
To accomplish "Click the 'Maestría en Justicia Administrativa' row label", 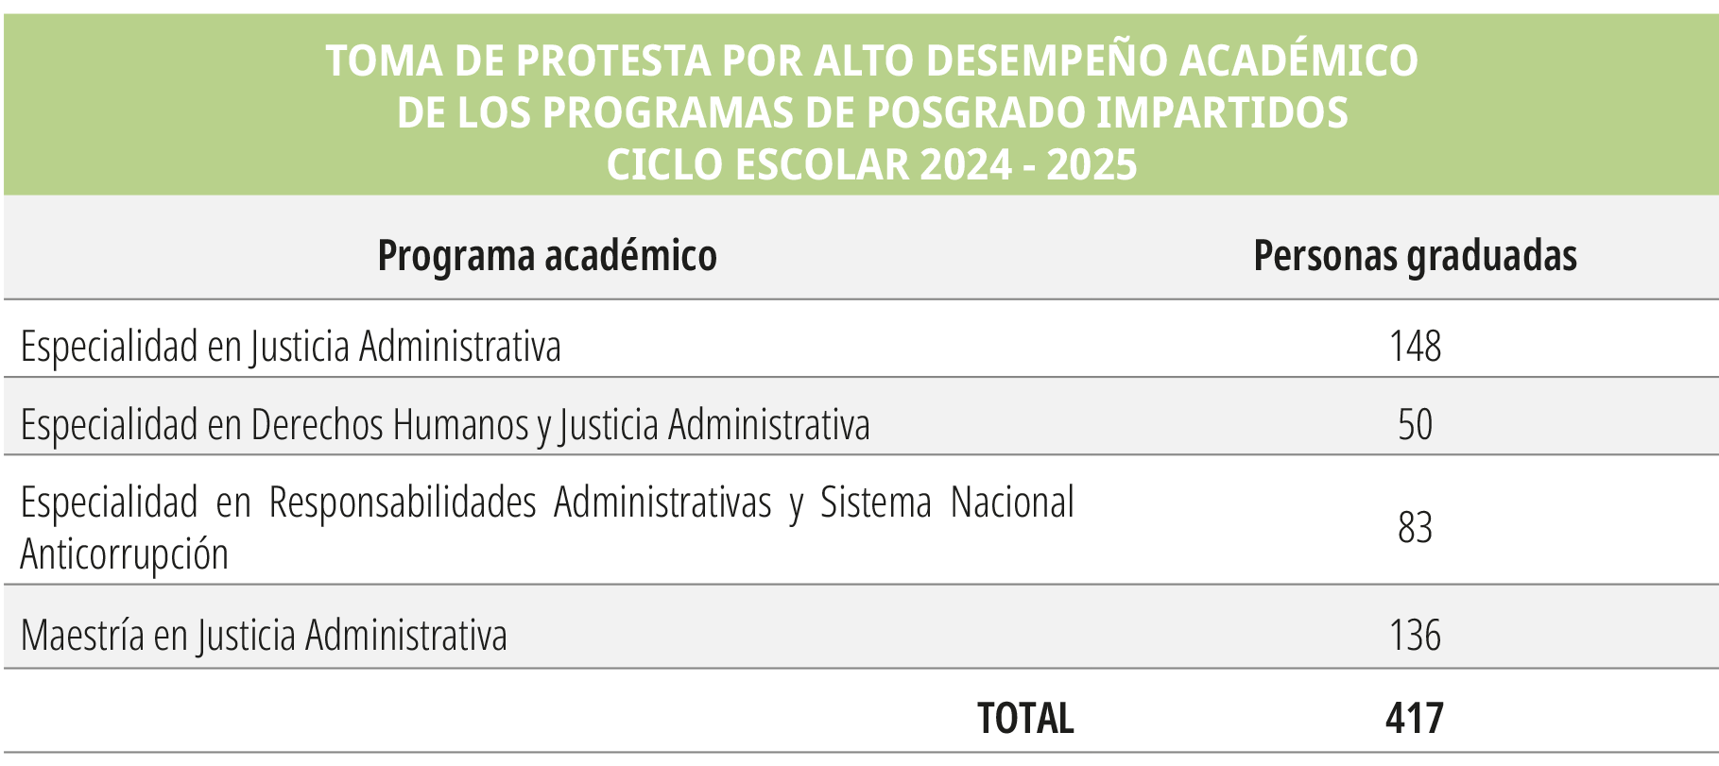I will tap(264, 635).
